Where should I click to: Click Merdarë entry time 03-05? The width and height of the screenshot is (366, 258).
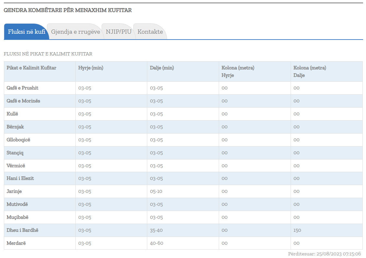point(85,243)
